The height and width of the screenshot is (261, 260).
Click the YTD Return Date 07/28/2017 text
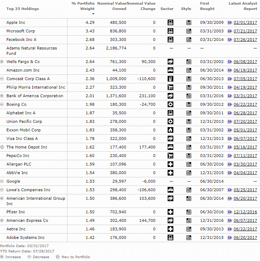(x=27, y=251)
